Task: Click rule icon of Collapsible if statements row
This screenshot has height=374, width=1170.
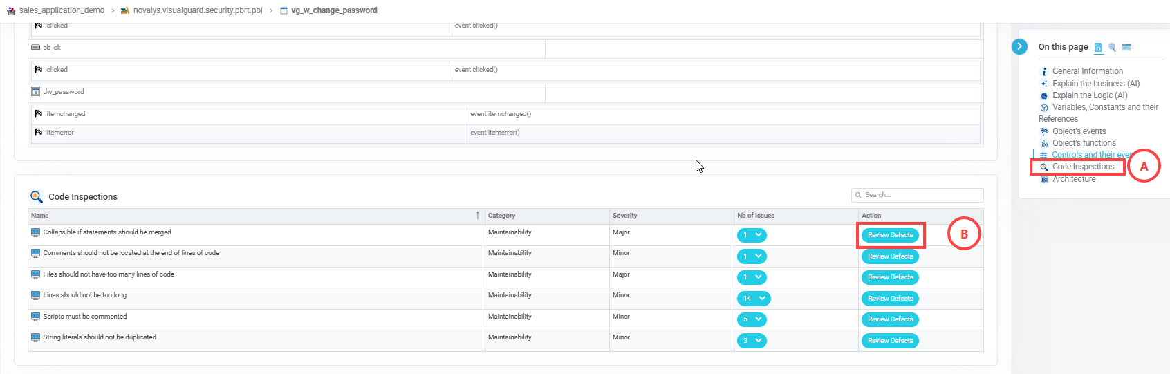Action: pos(36,232)
